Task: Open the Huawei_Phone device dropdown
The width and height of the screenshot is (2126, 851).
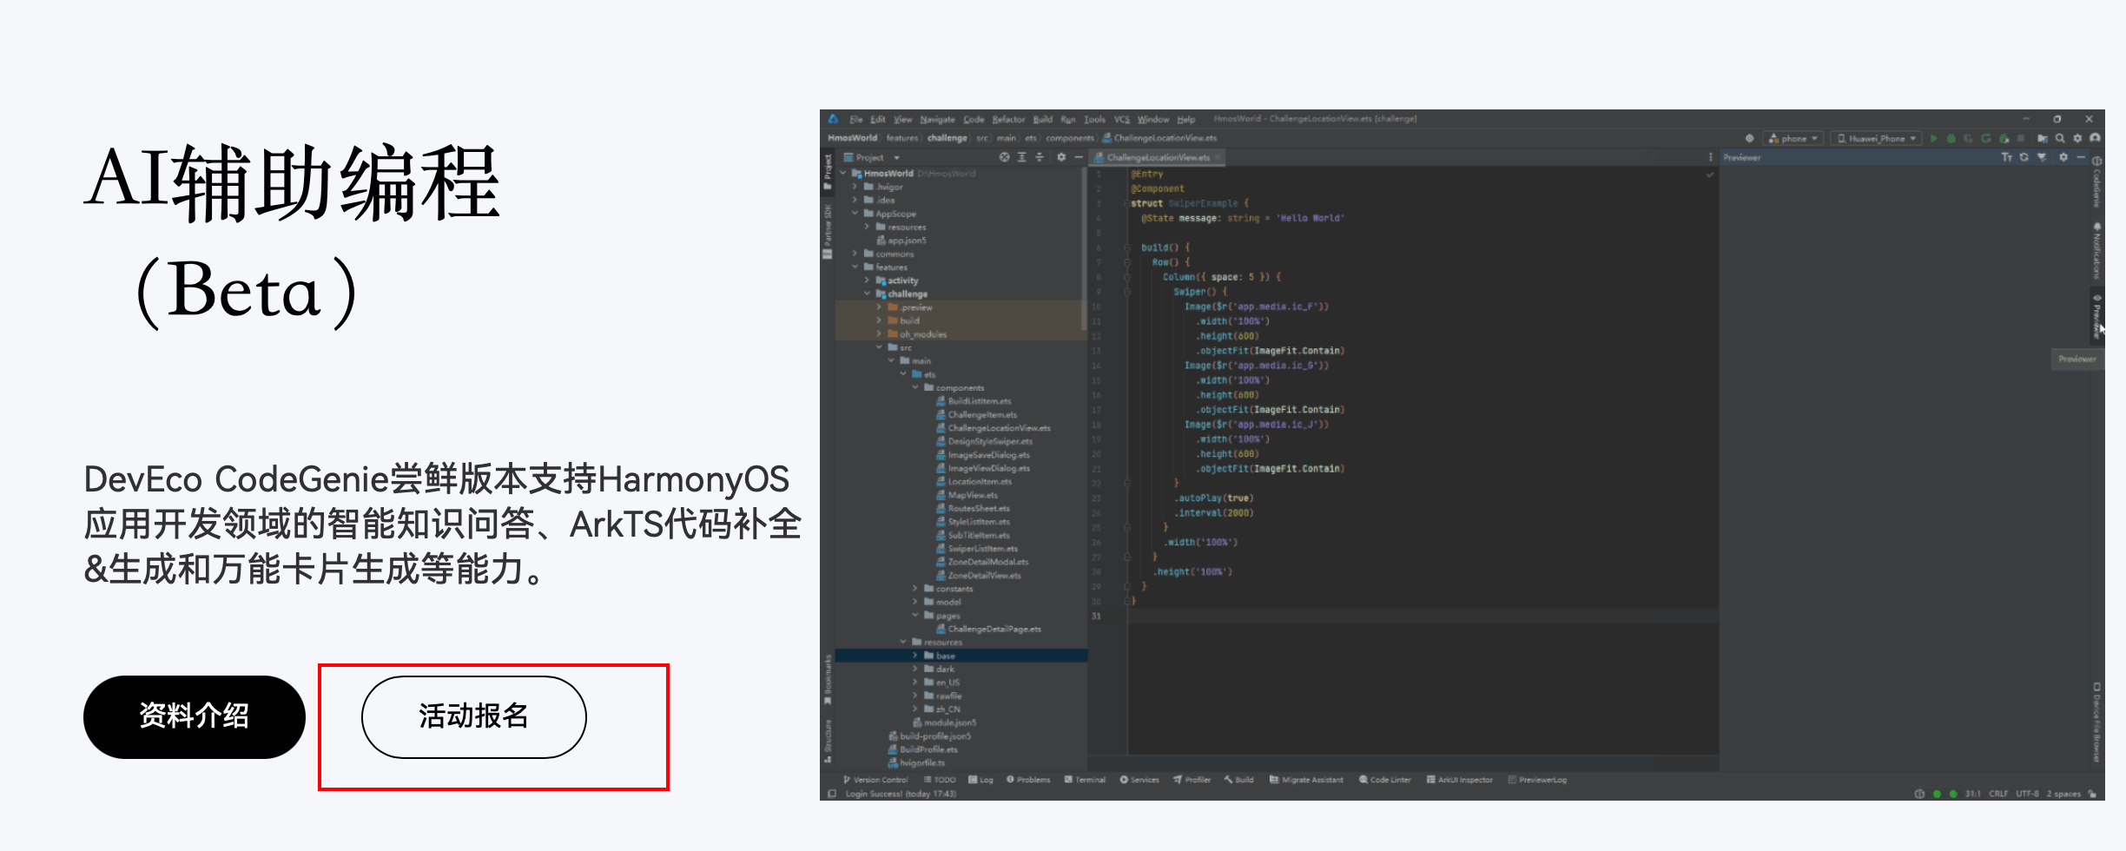Action: 1877,138
